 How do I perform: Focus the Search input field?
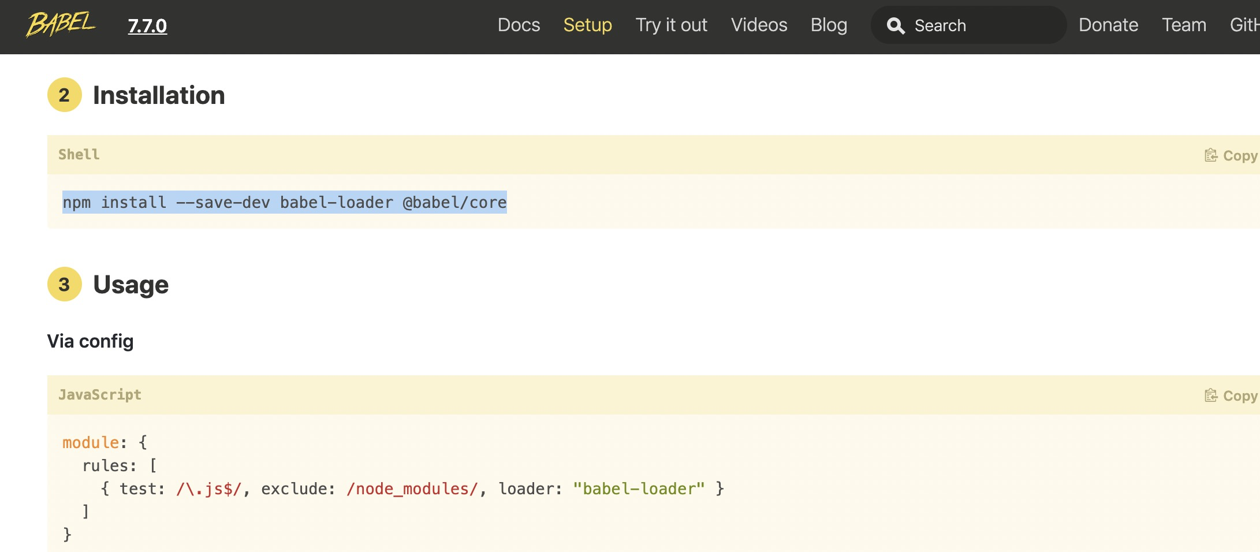[982, 25]
